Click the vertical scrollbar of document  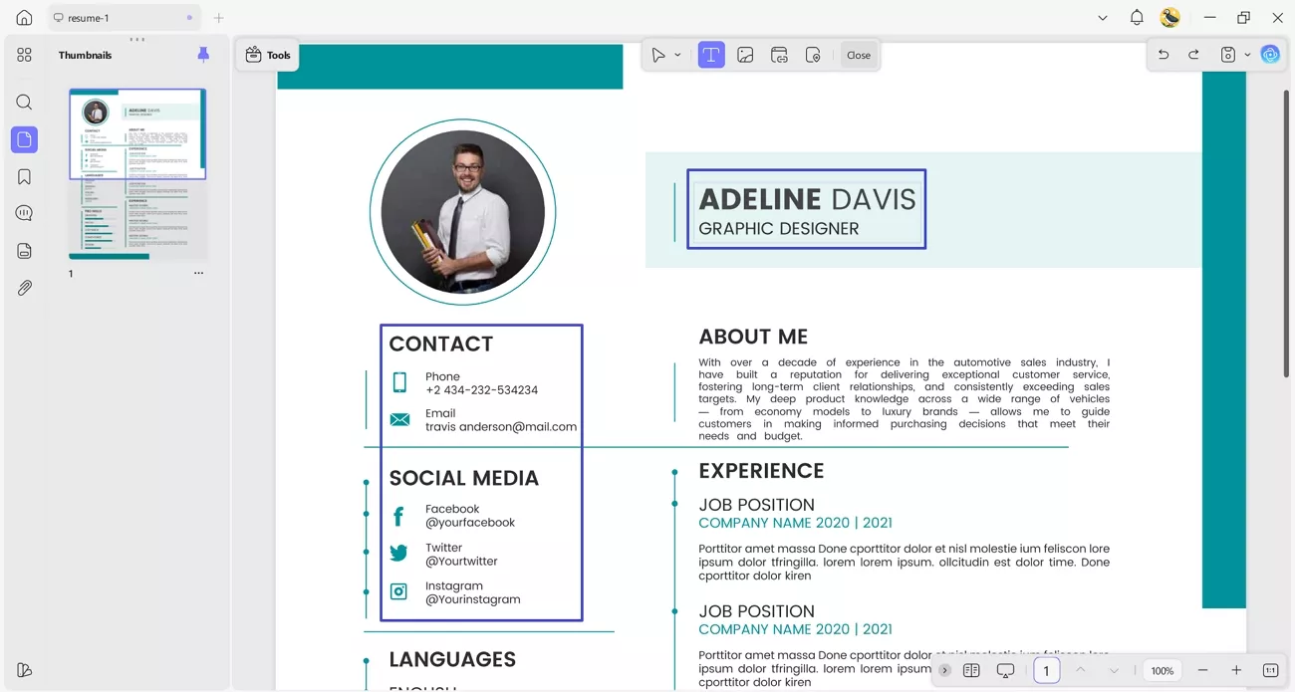tap(1285, 234)
